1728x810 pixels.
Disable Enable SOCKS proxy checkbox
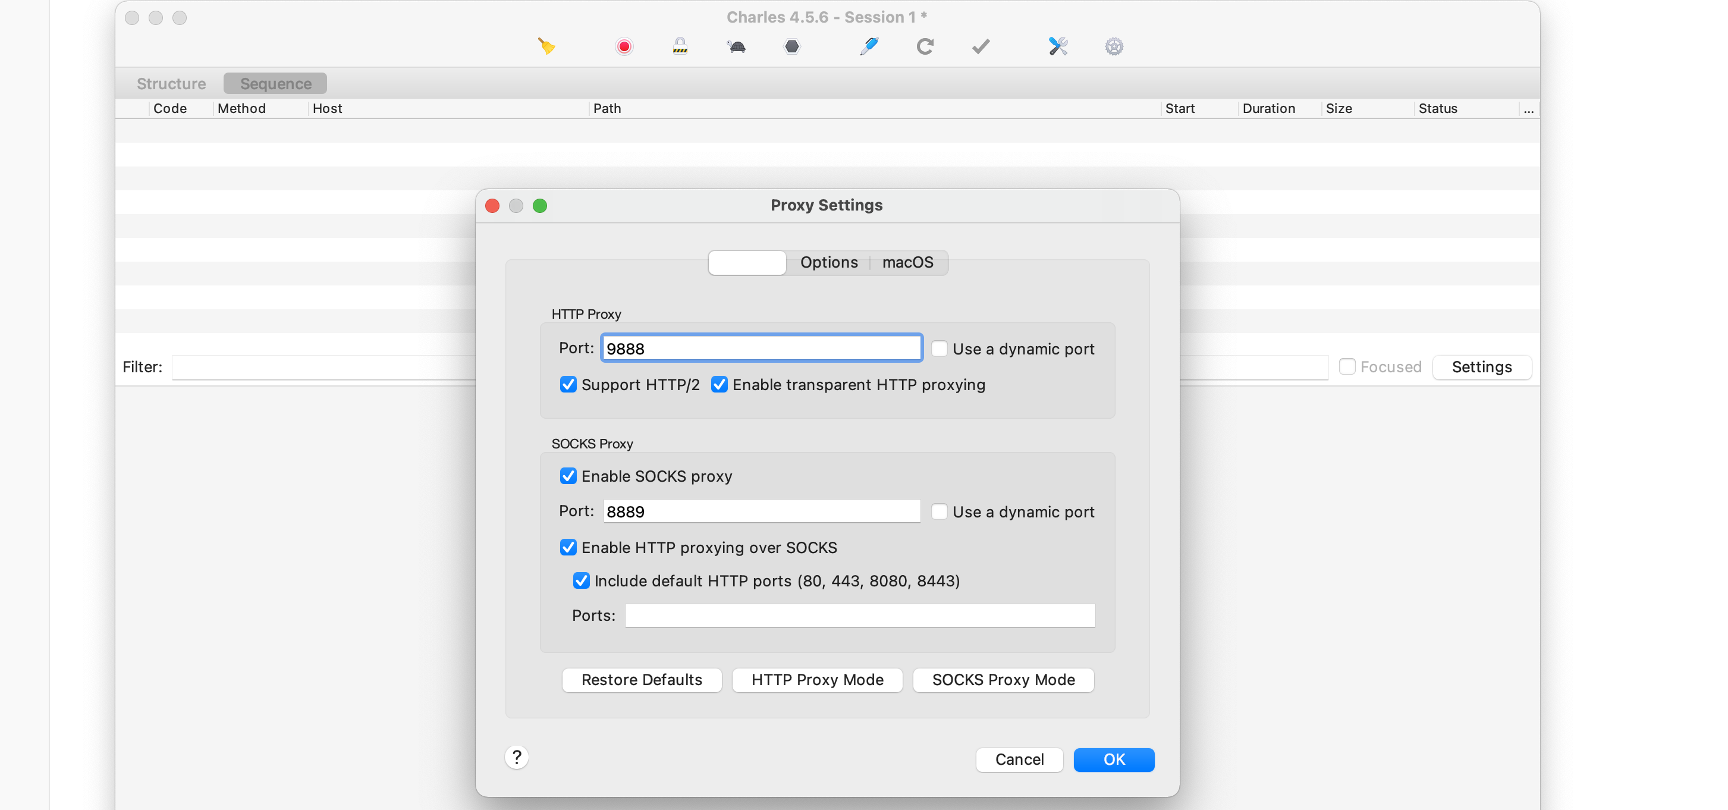coord(568,476)
